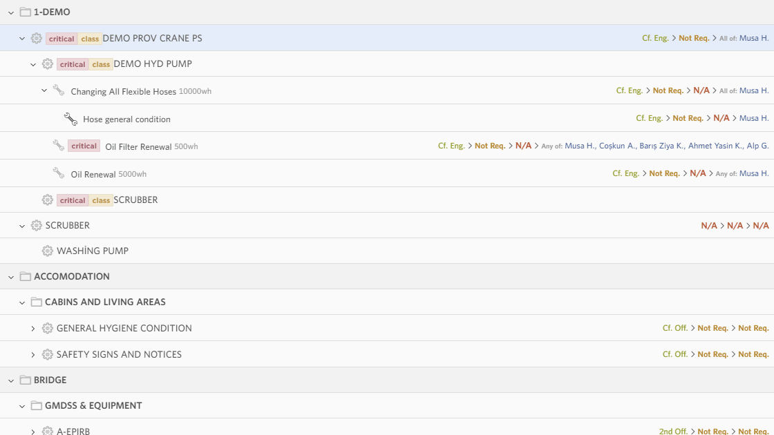Collapse the GMDSS & EQUIPMENT folder
This screenshot has width=774, height=435.
pos(22,406)
